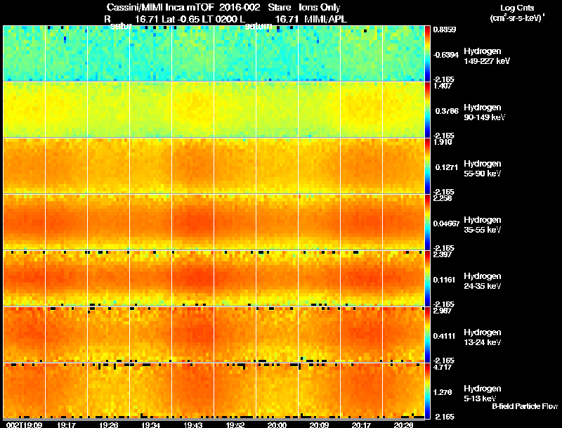Click the colorbar beside 24-35 keV panel
Screen dimensions: 562x428
click(x=427, y=278)
